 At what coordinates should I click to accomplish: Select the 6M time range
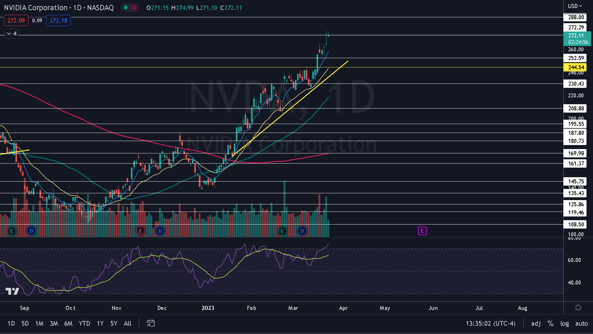pyautogui.click(x=68, y=323)
